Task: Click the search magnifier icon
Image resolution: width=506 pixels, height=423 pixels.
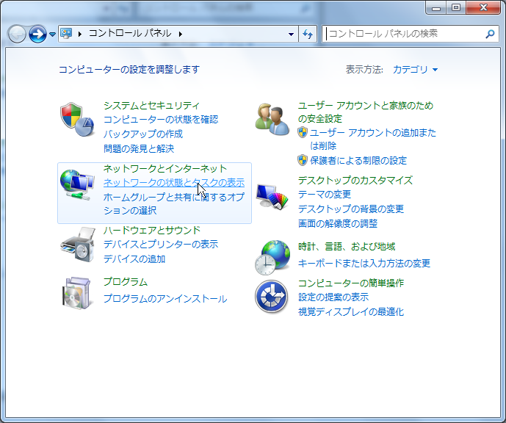Action: pos(490,34)
